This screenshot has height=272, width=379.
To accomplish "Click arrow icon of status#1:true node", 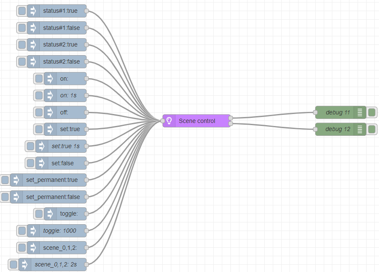I will [33, 11].
